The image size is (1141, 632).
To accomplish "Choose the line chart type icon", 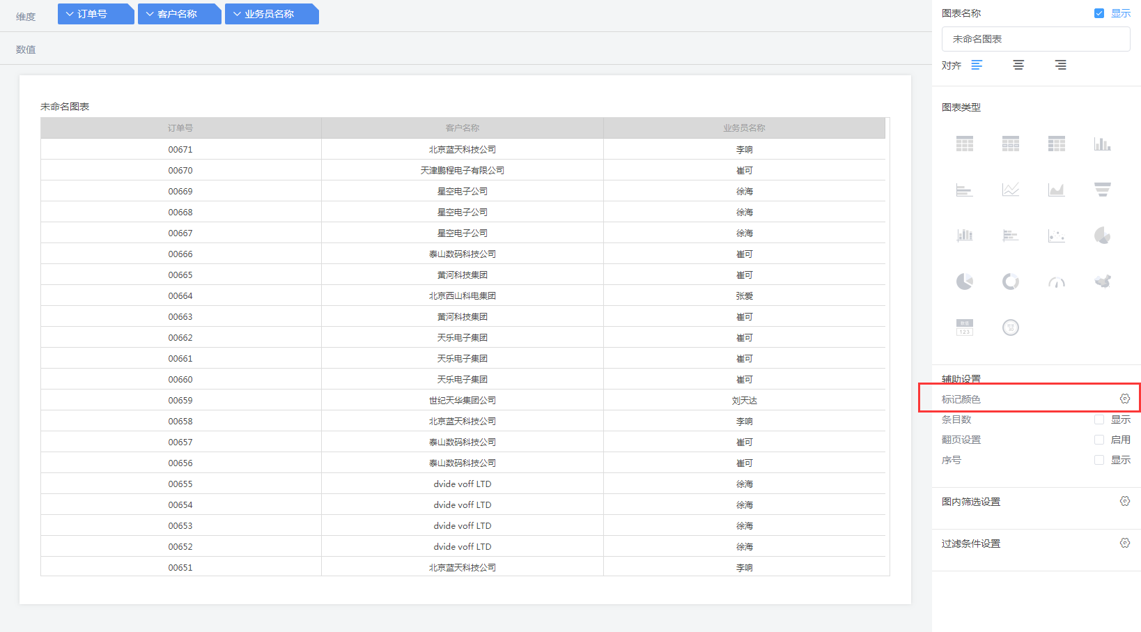I will (x=1011, y=190).
